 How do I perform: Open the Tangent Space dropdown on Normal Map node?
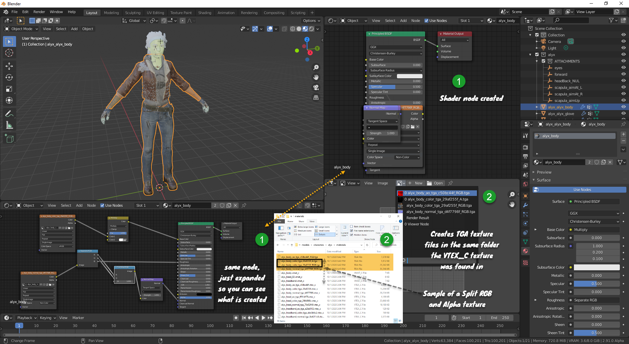(x=383, y=121)
